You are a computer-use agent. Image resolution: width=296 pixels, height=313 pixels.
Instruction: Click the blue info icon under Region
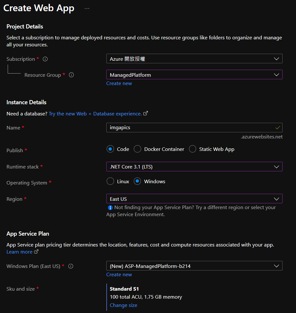[110, 207]
